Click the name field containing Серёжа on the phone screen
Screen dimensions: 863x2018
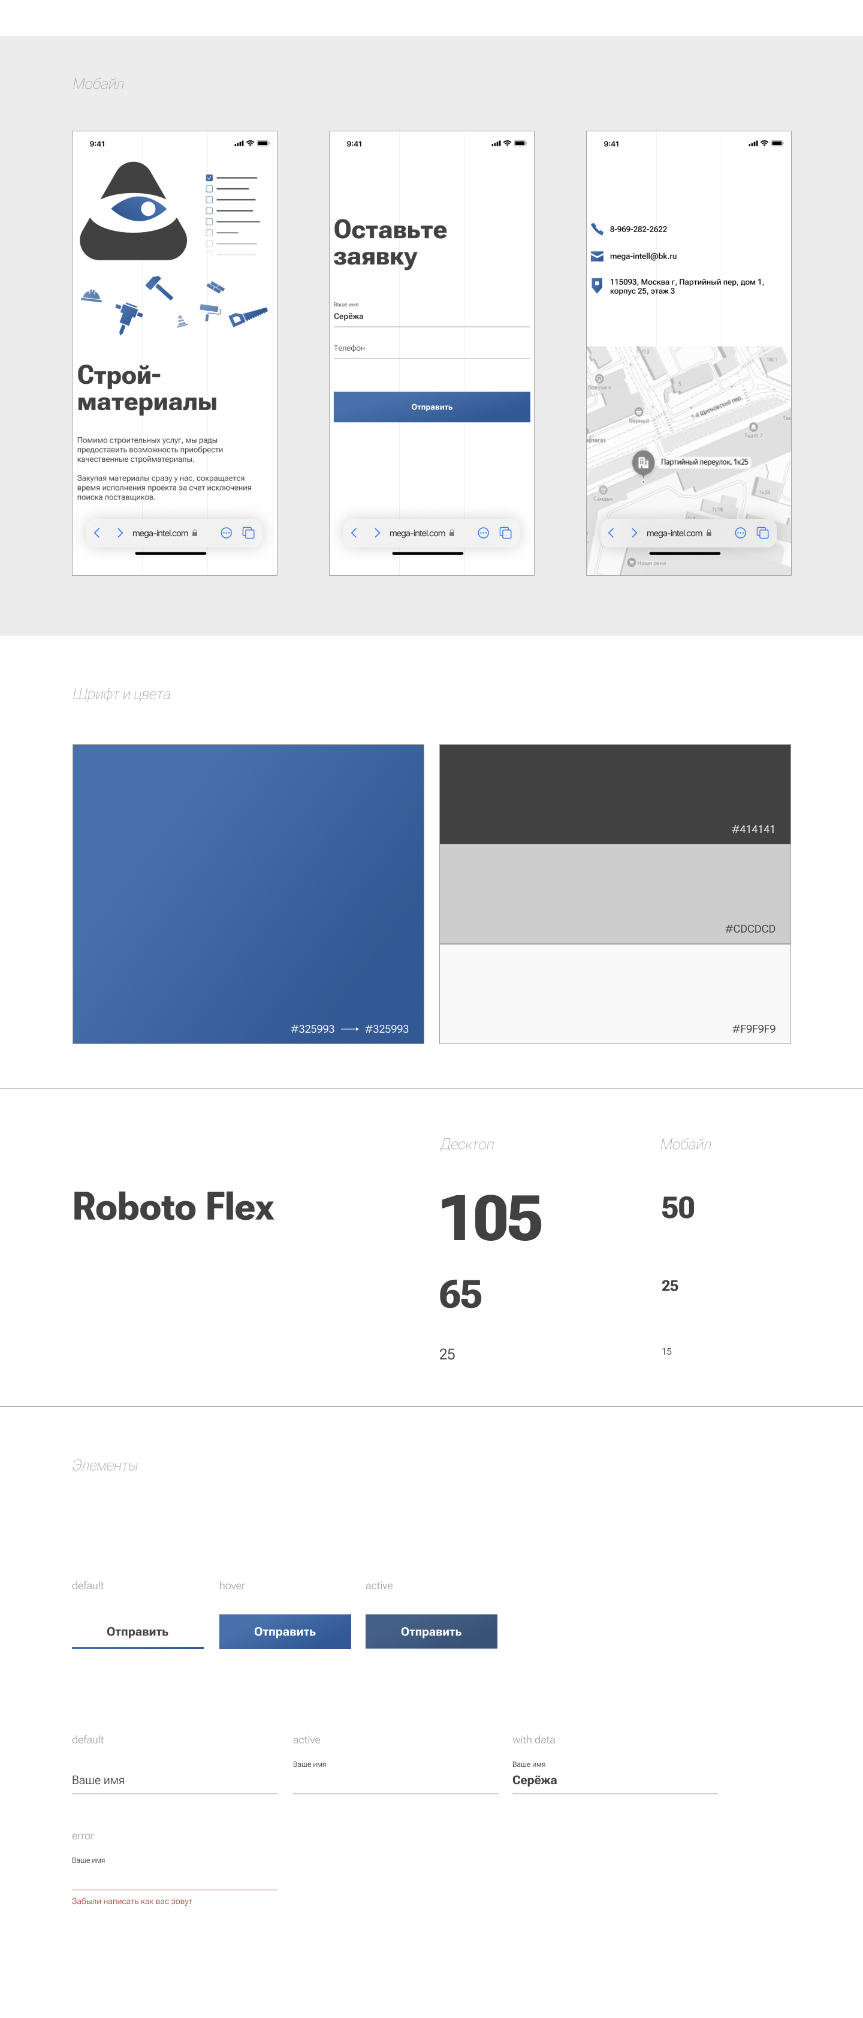431,314
